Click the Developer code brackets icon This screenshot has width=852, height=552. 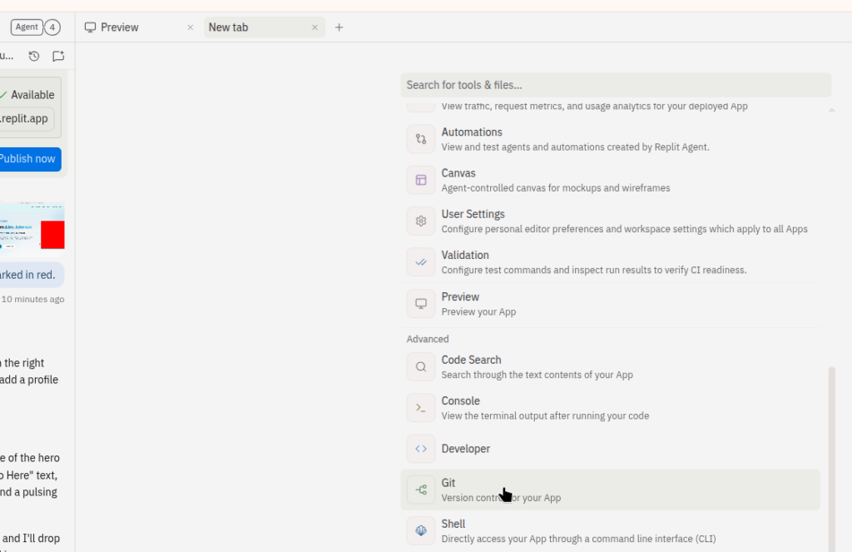tap(421, 449)
